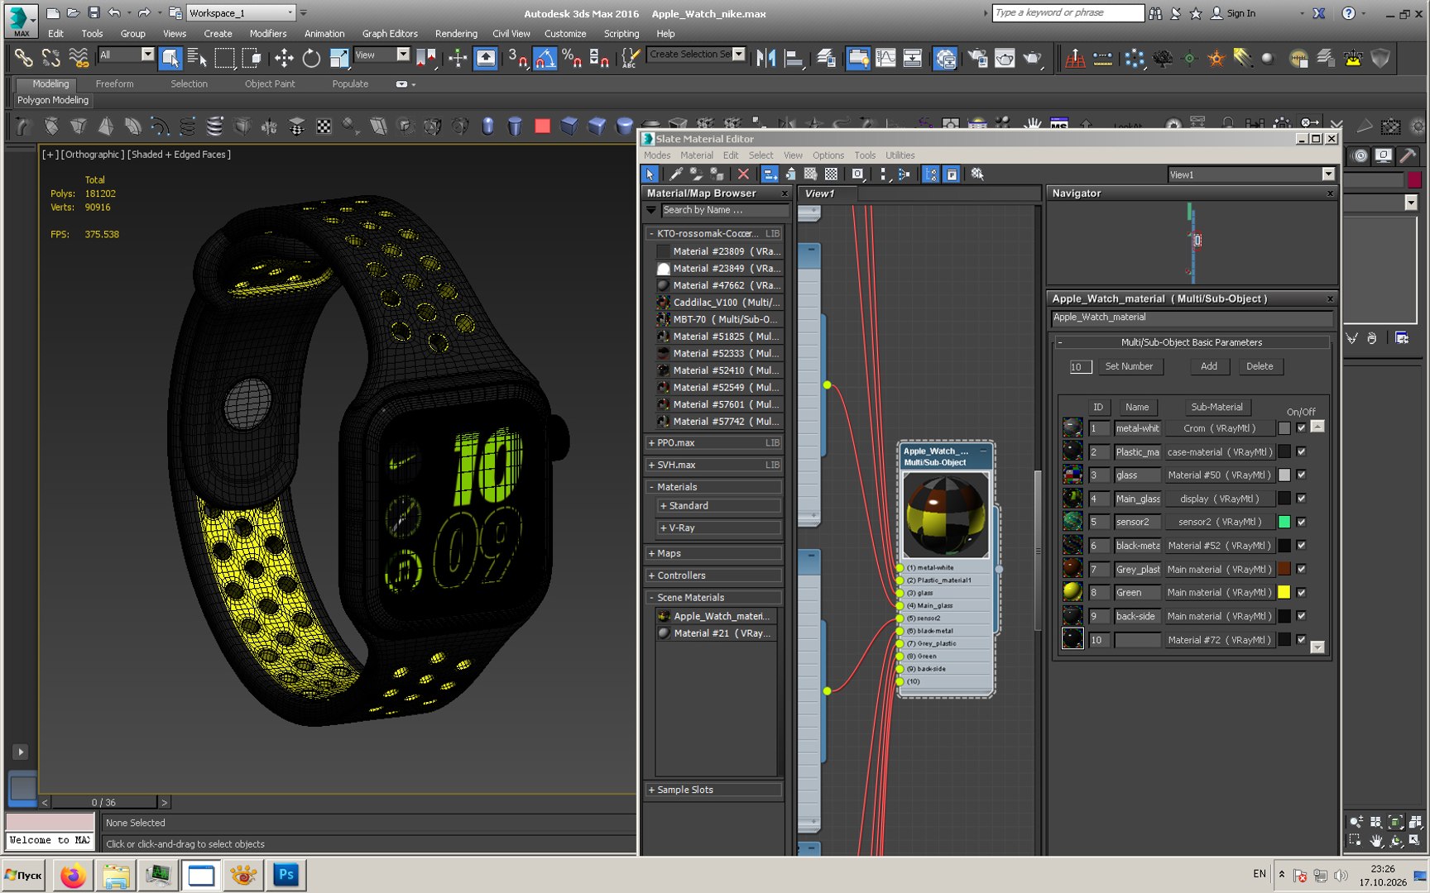Toggle the Parameter Editor panel icon
Viewport: 1430px width, 893px height.
(x=952, y=174)
